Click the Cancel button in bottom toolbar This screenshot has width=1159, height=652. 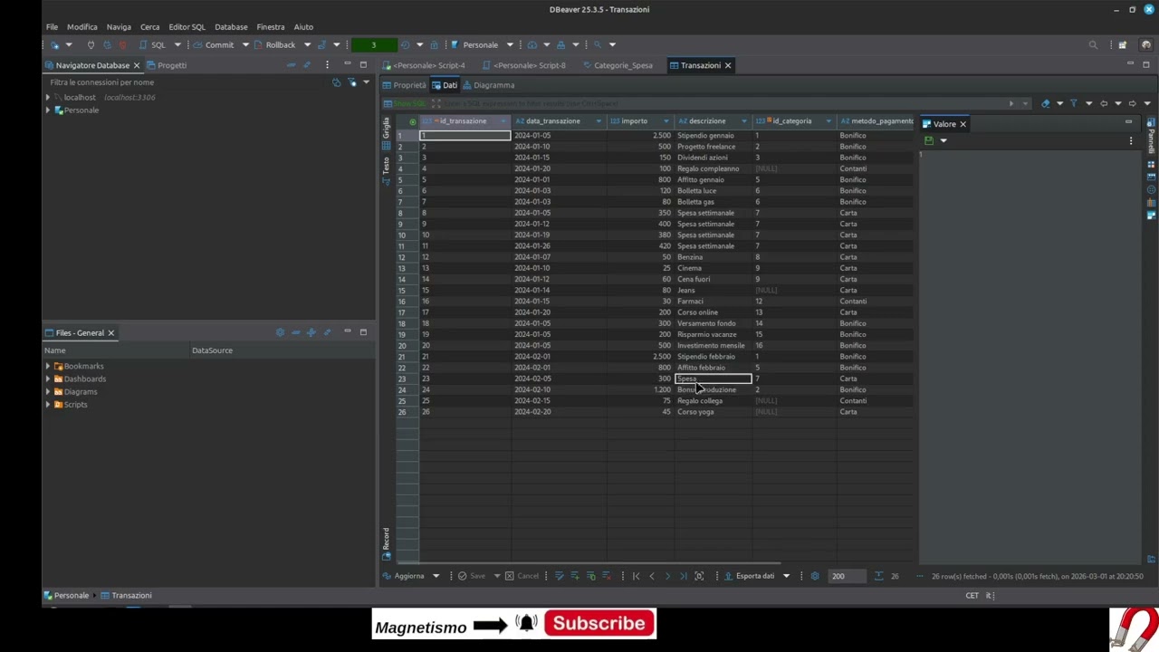pos(522,576)
